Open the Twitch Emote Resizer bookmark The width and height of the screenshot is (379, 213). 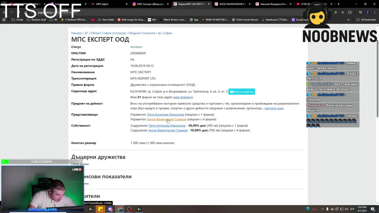[245, 20]
